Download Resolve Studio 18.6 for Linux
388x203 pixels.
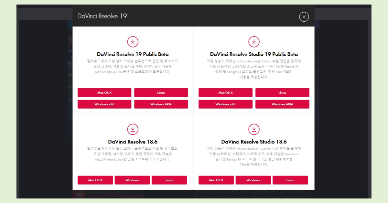[290, 180]
